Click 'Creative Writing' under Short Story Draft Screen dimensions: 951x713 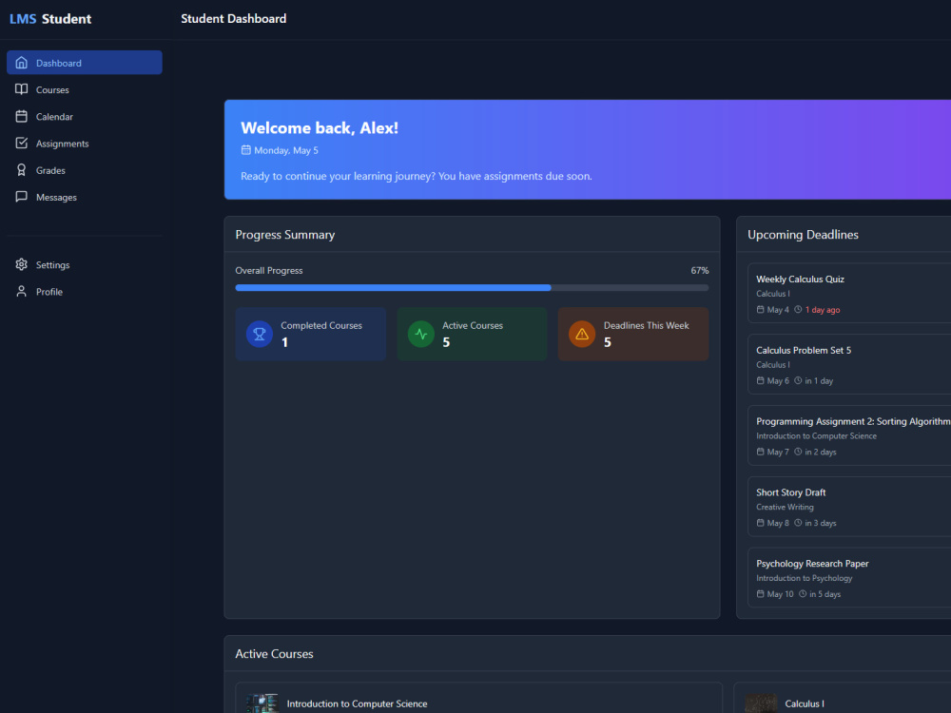785,507
